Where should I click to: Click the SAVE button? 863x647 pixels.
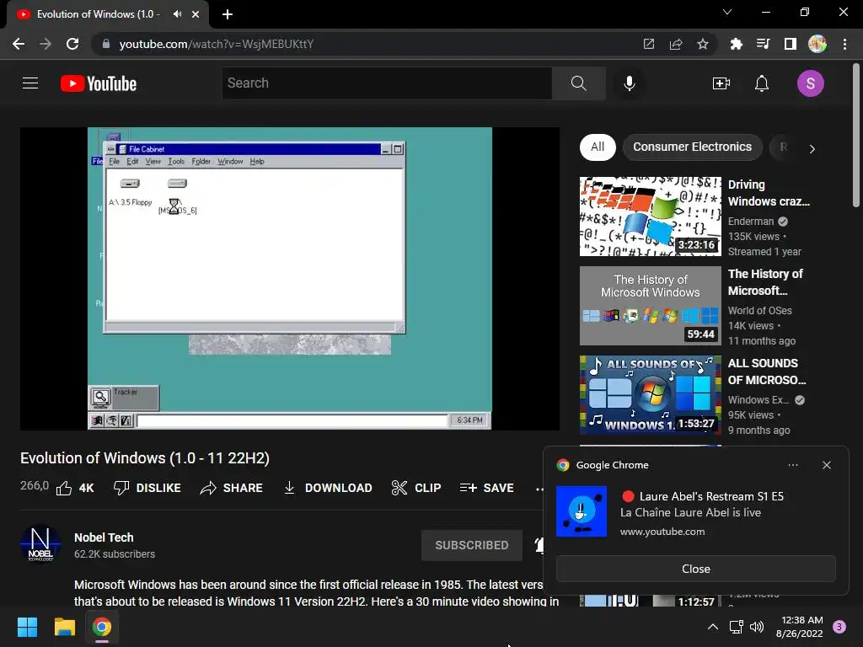click(486, 488)
